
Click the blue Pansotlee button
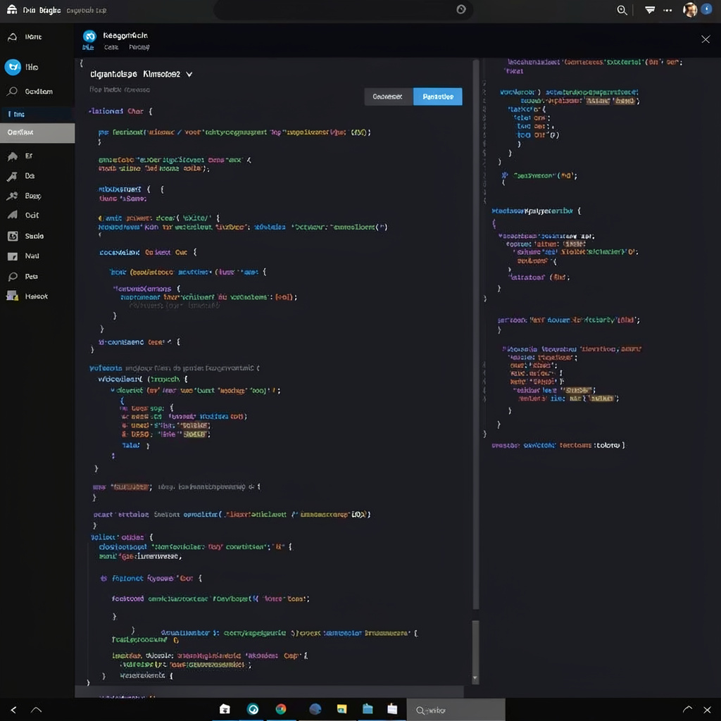438,96
